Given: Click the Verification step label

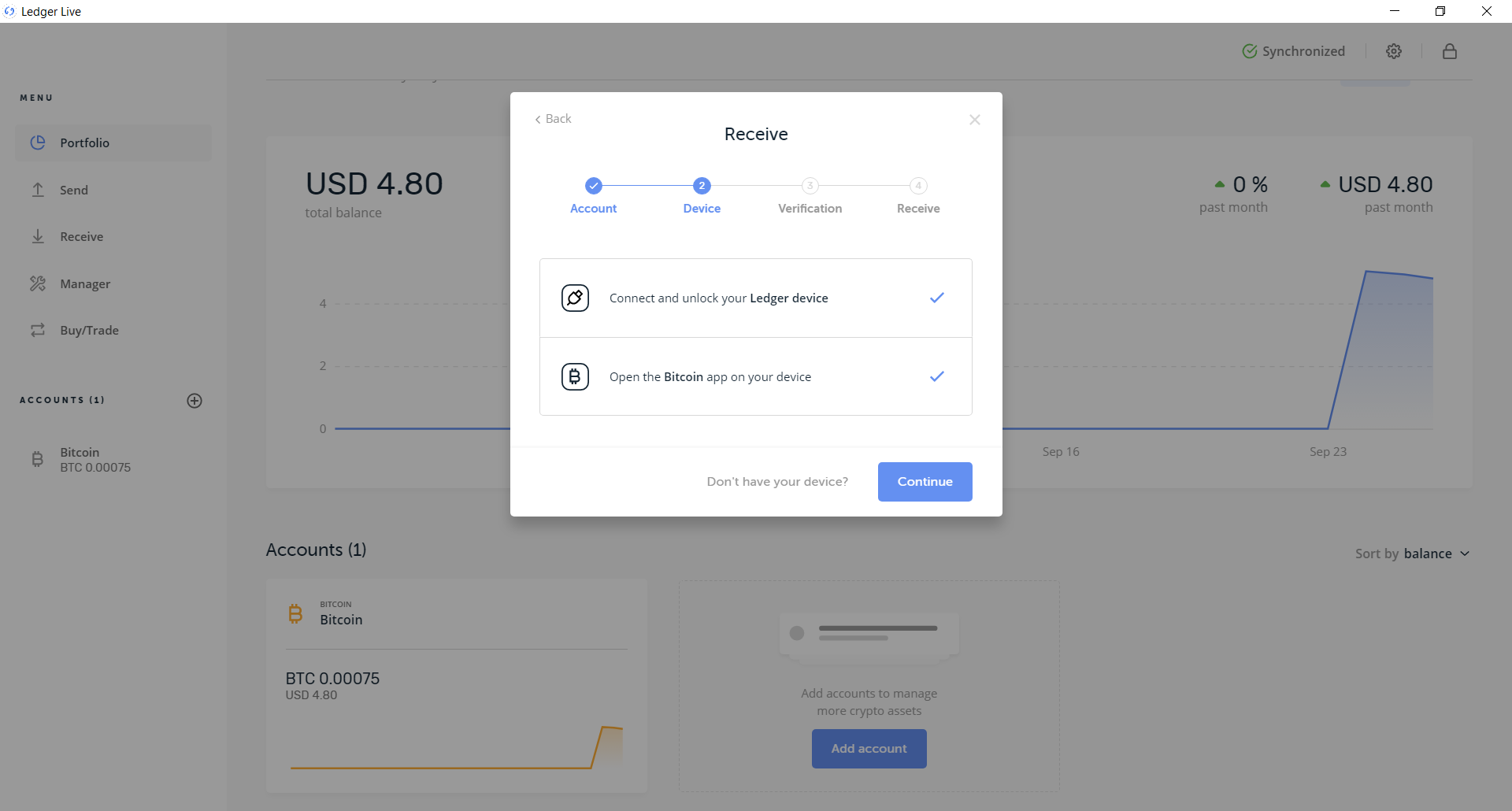Looking at the screenshot, I should [x=810, y=209].
